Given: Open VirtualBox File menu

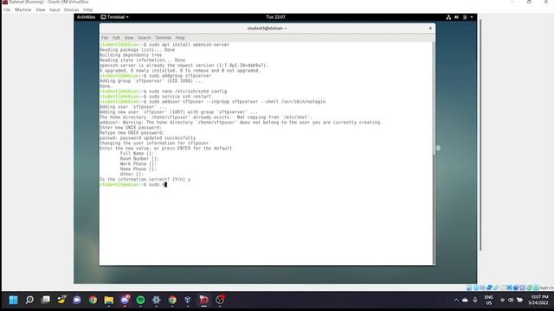Looking at the screenshot, I should [x=7, y=10].
